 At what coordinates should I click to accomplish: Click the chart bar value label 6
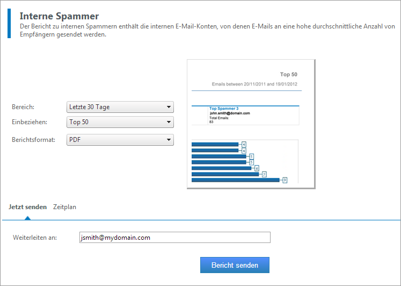tap(257, 168)
